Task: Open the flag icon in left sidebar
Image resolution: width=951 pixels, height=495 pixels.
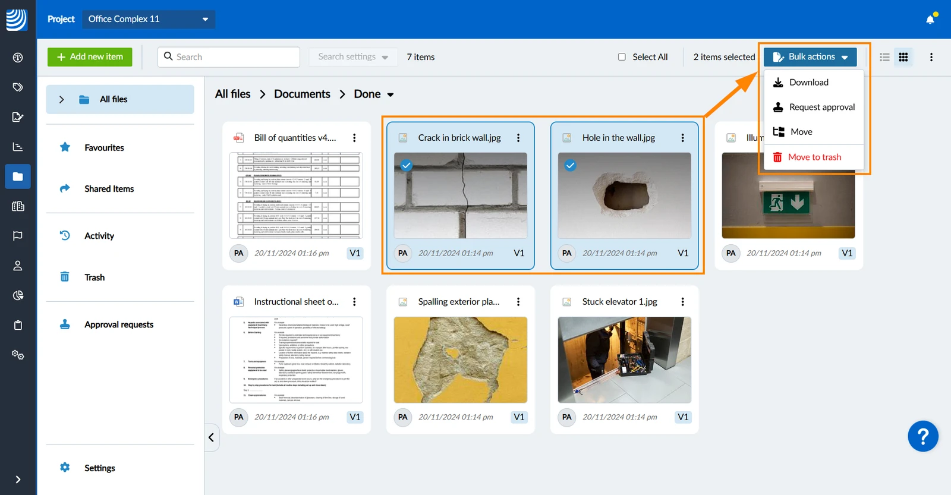Action: pyautogui.click(x=18, y=236)
